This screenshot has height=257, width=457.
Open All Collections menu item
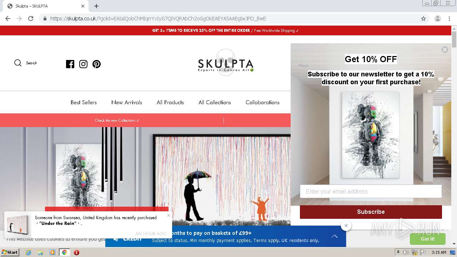pos(215,102)
